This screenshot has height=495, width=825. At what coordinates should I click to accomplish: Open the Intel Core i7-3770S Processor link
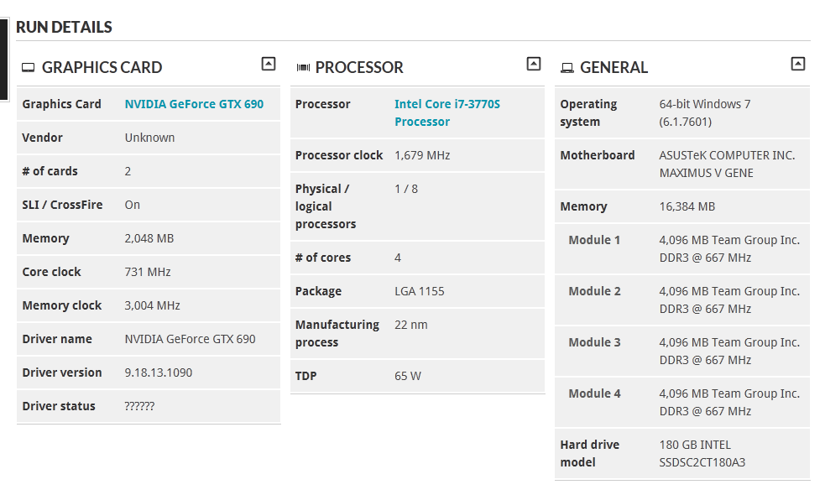pos(447,112)
